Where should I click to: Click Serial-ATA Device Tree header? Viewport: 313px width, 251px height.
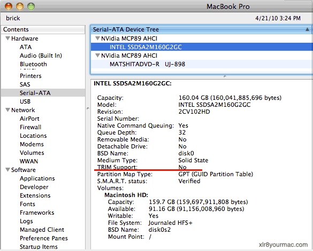[x=202, y=29]
